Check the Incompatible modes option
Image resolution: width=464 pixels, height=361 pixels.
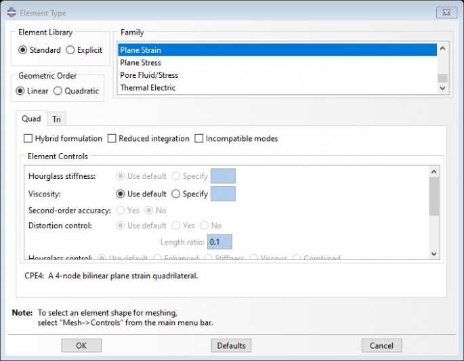point(199,139)
